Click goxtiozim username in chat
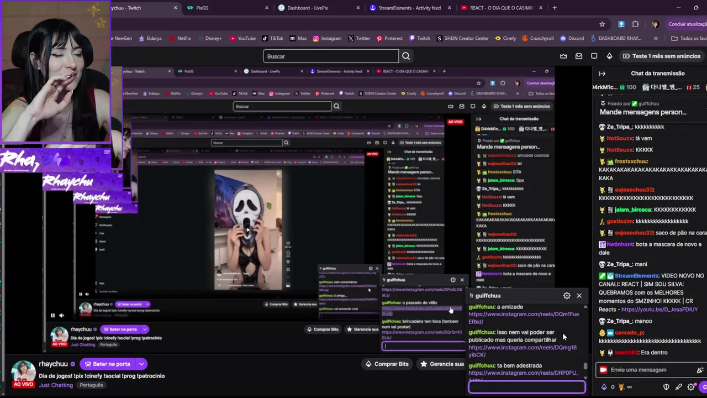Viewport: 707px width, 398px height. [x=620, y=221]
